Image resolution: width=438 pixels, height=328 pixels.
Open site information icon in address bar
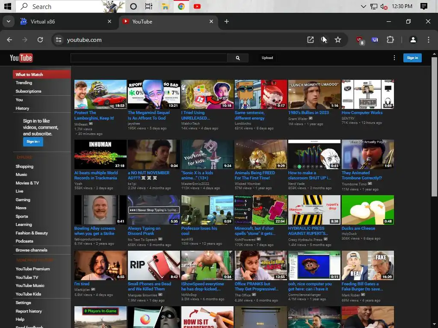[x=58, y=40]
